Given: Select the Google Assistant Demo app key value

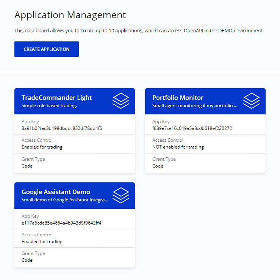Looking at the screenshot, I should pyautogui.click(x=61, y=223).
